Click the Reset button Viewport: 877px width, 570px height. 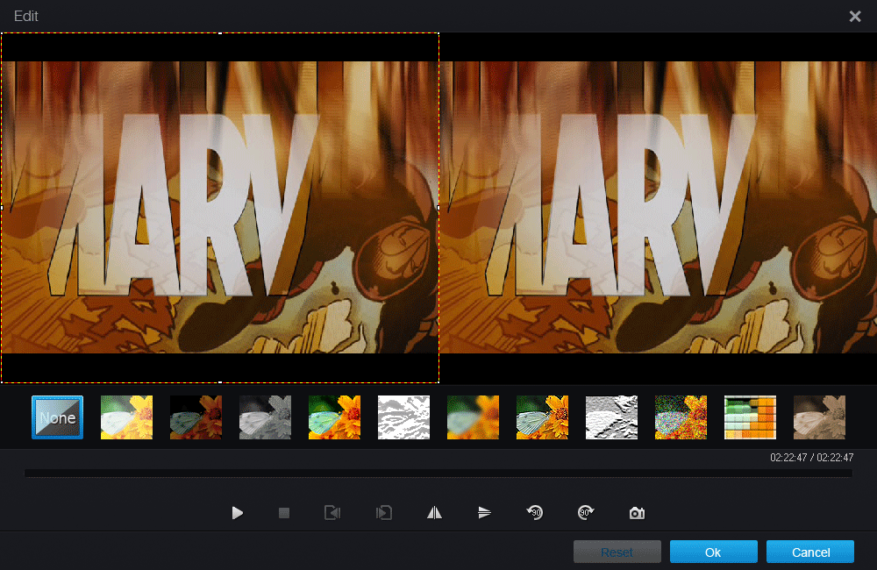(x=617, y=552)
